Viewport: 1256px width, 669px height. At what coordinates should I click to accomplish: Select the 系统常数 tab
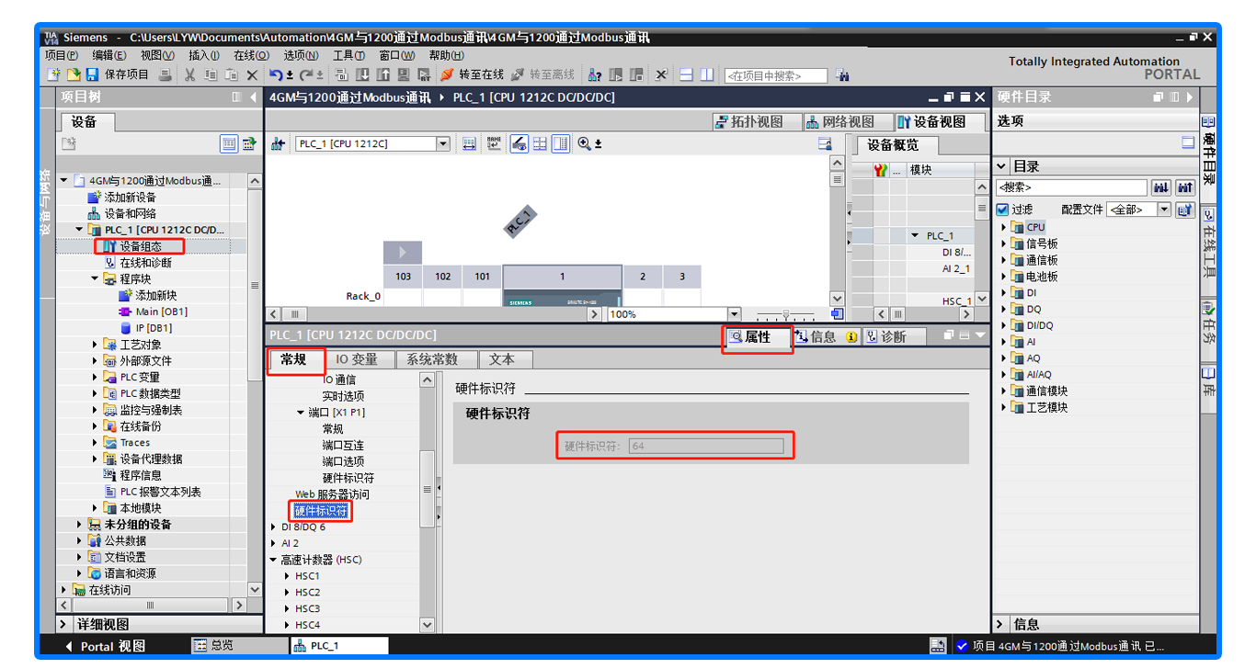[432, 359]
